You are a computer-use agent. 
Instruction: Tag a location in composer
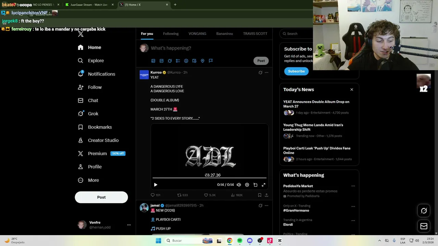(203, 61)
